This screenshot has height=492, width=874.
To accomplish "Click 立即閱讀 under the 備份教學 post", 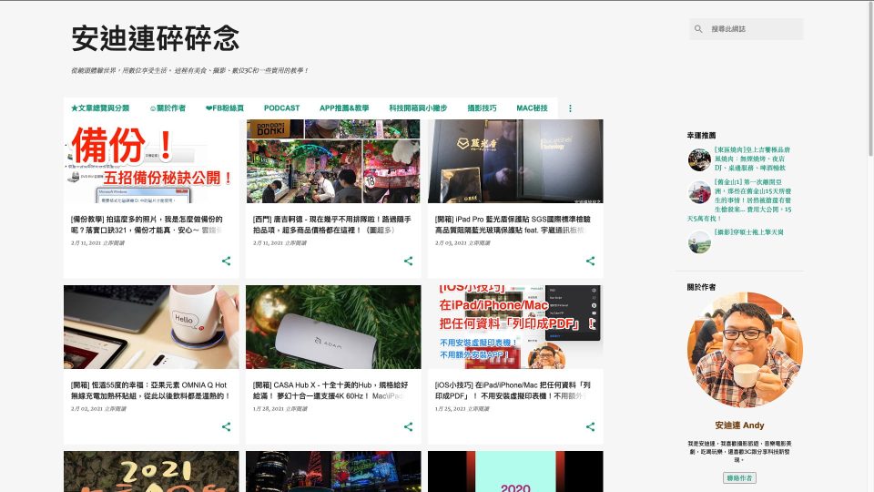I will click(x=113, y=243).
